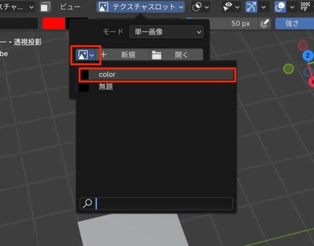Click the red brush color swatch
This screenshot has width=314, height=246.
pyautogui.click(x=54, y=24)
